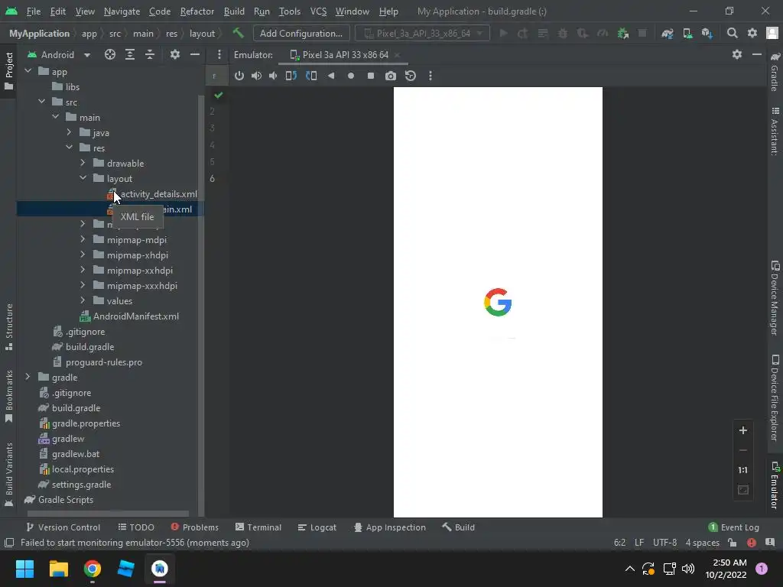Open the VCS menu
This screenshot has height=587, width=783.
[318, 11]
